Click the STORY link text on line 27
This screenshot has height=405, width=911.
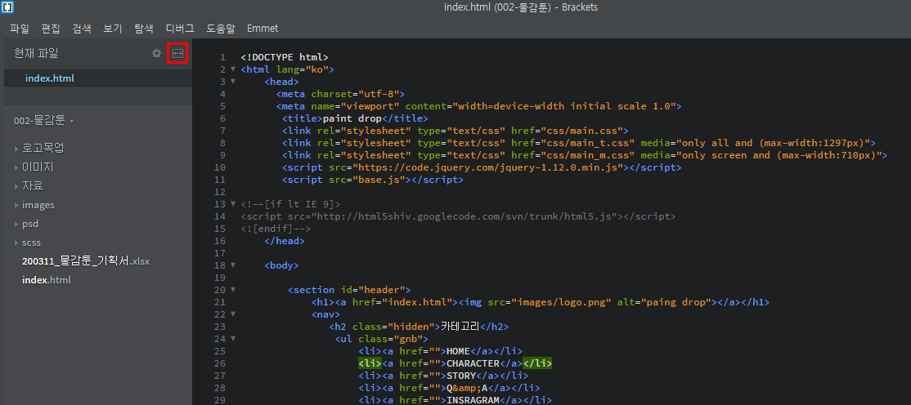tap(460, 376)
